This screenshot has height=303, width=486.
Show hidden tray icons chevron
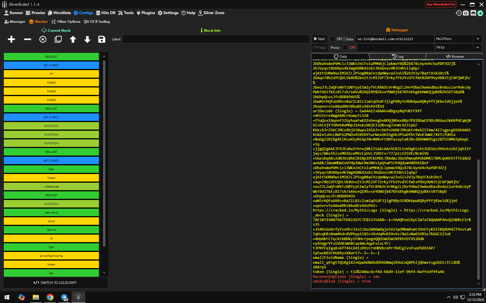point(448,297)
